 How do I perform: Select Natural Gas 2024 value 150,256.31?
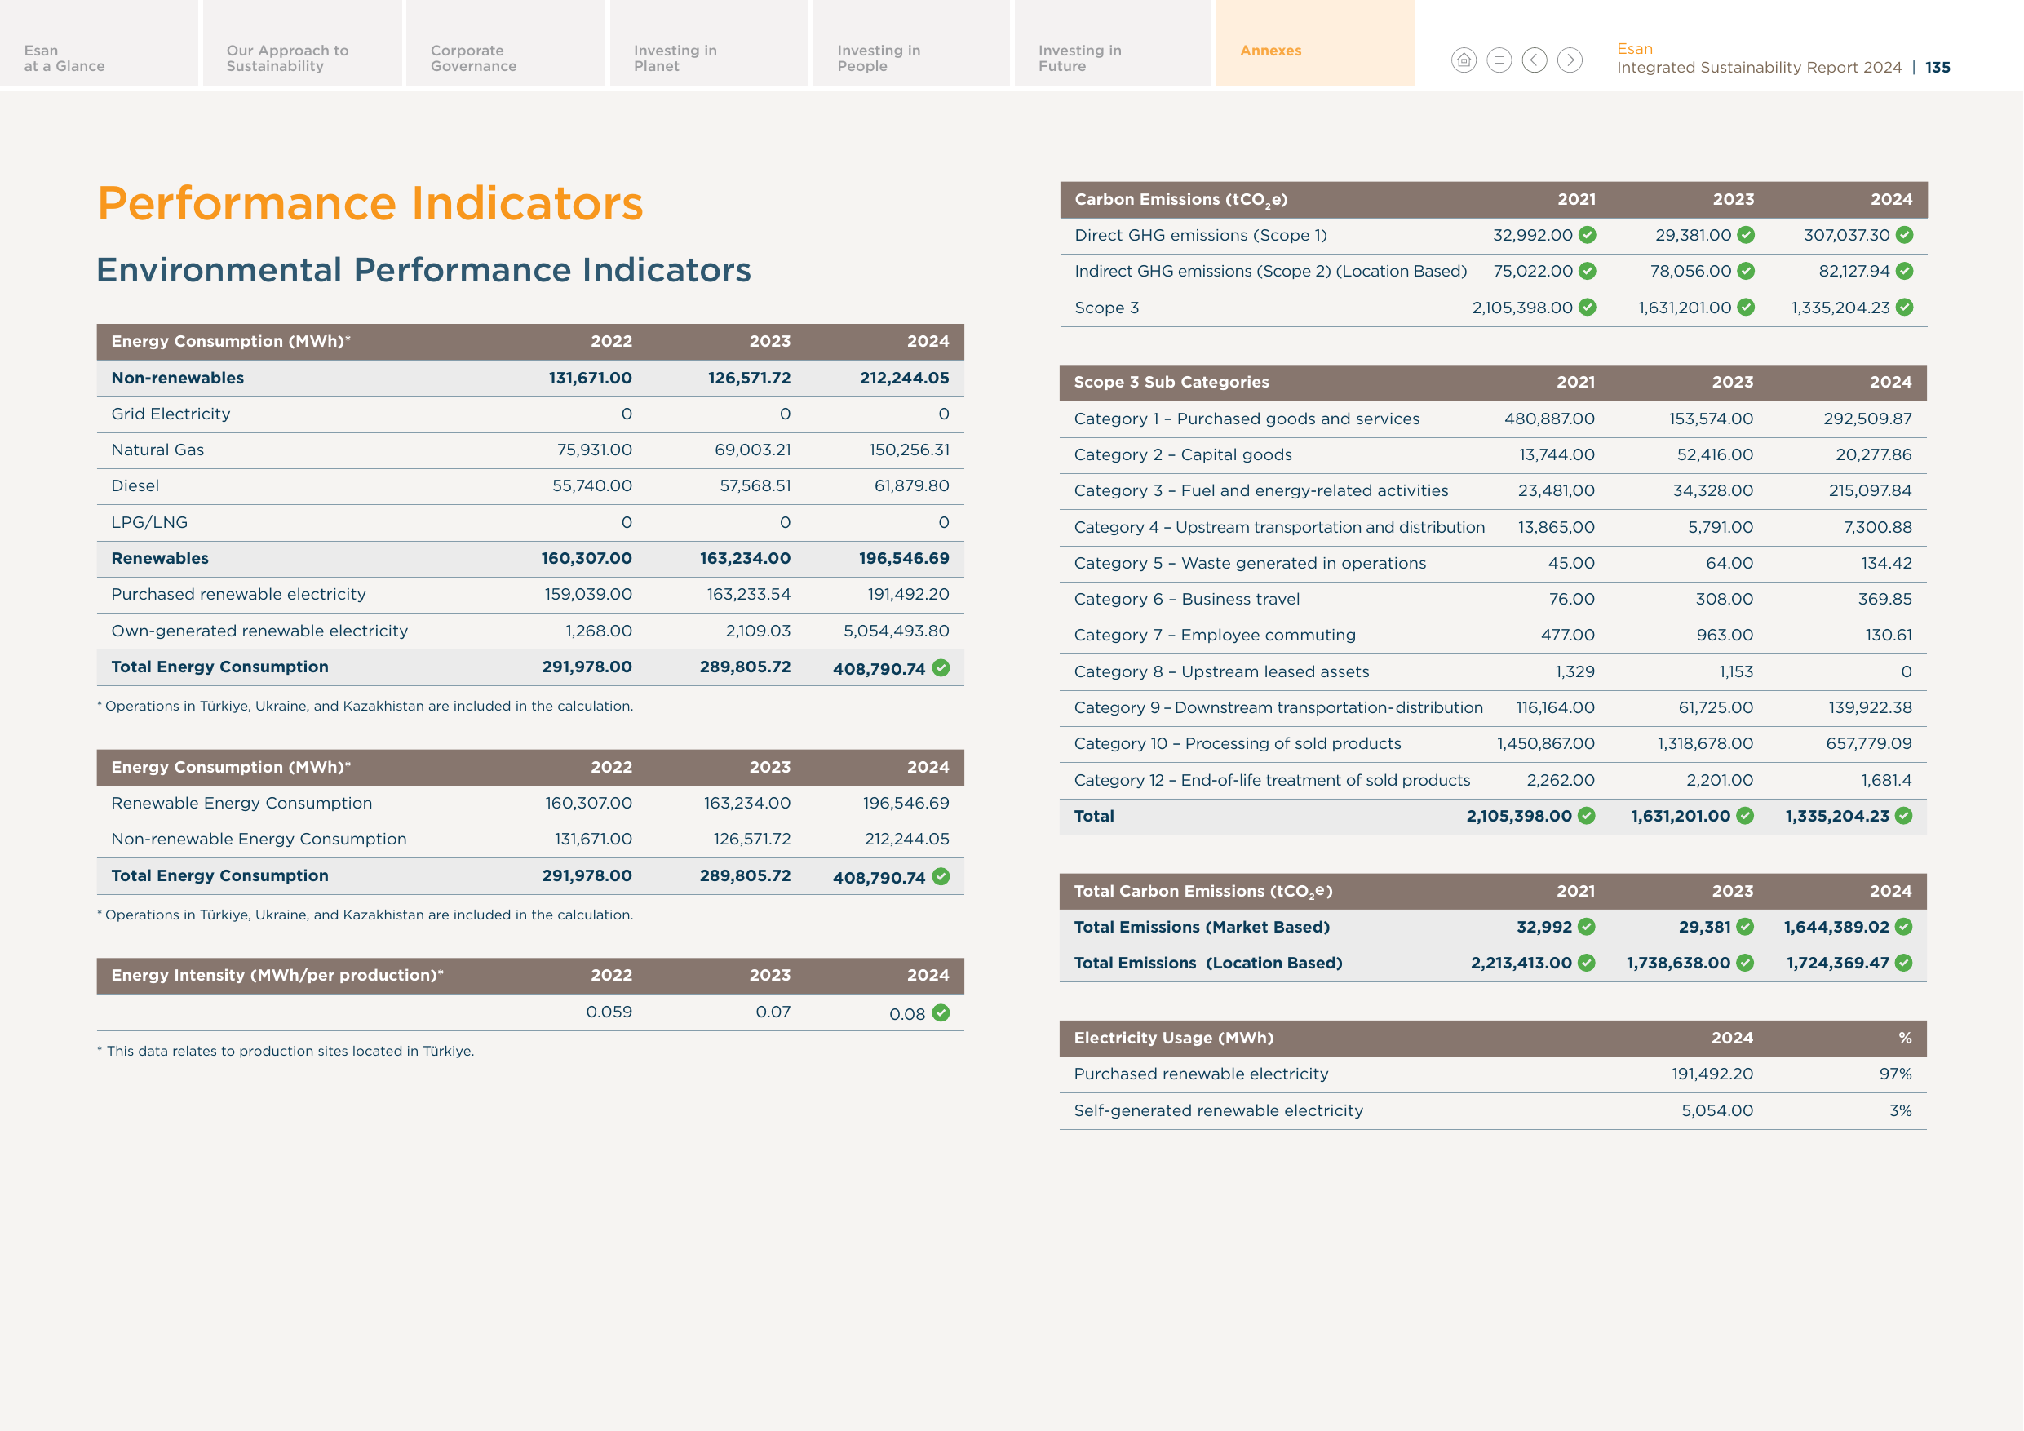click(910, 450)
